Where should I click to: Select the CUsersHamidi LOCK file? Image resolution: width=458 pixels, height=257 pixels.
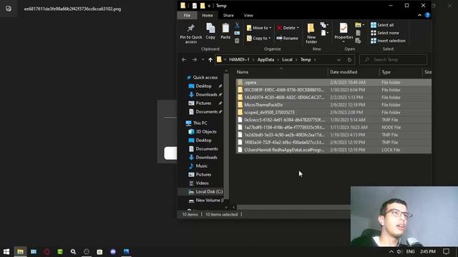pyautogui.click(x=333, y=150)
